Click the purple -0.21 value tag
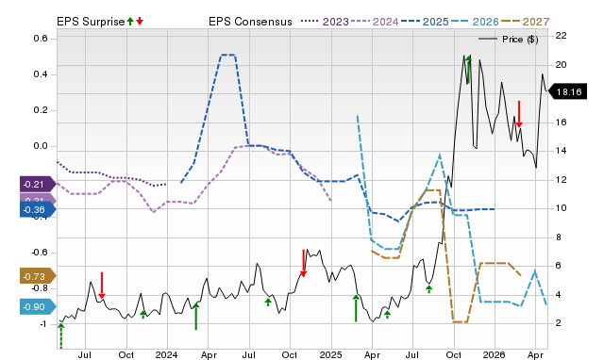The image size is (604, 360). (x=38, y=184)
